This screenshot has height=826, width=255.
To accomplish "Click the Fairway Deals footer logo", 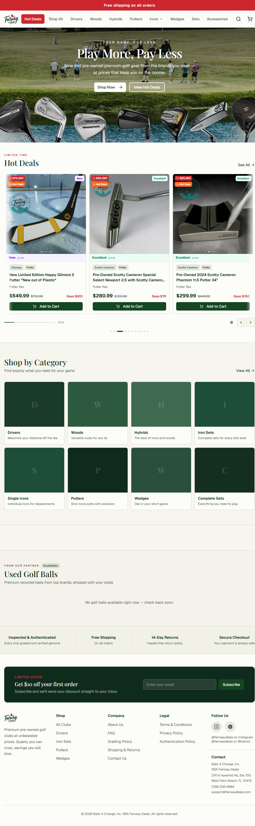I will click(11, 718).
